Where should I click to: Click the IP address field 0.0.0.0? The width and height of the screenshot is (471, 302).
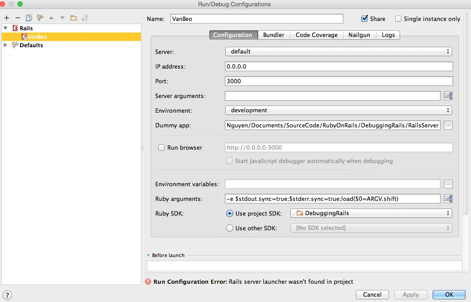click(339, 66)
